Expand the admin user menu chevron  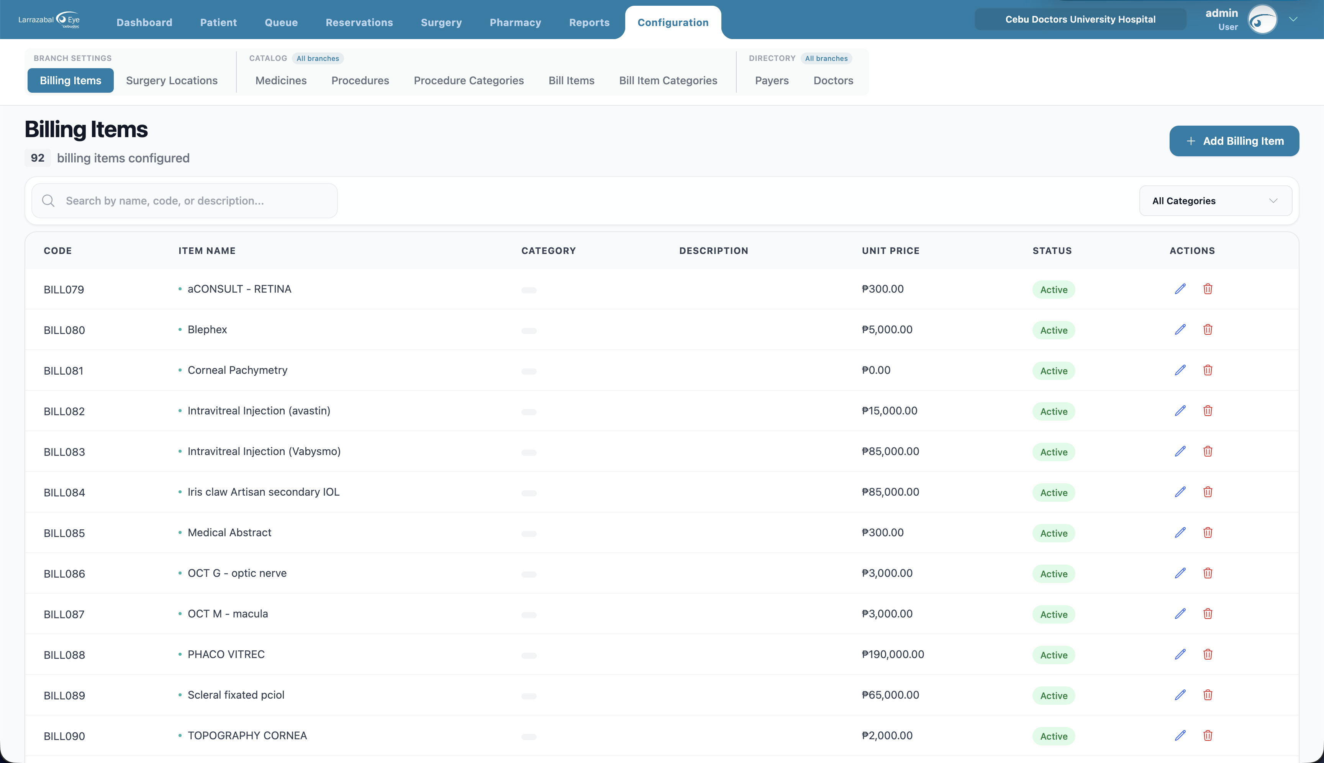(x=1293, y=20)
